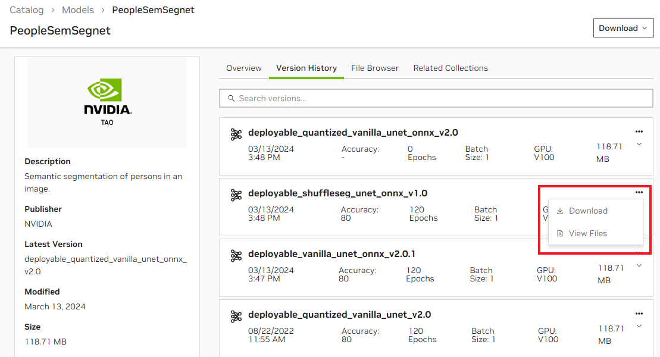Click model icon beside deployable_quantized_vanilla_unet_onnx_v2.0
Screen dimensions: 660x357
[236, 134]
